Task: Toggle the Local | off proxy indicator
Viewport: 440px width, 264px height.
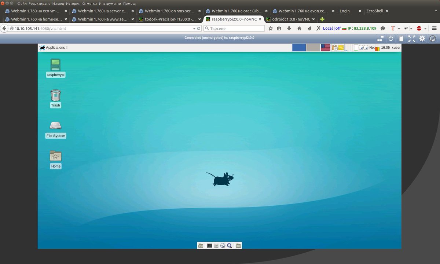Action: tap(332, 28)
